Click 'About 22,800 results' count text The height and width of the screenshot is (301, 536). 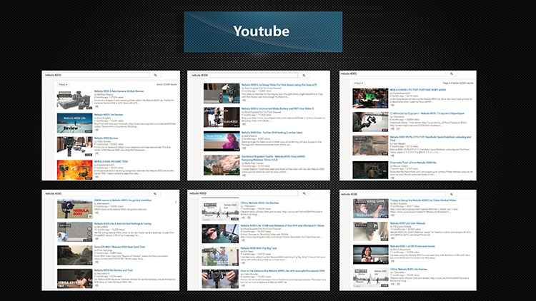[167, 85]
